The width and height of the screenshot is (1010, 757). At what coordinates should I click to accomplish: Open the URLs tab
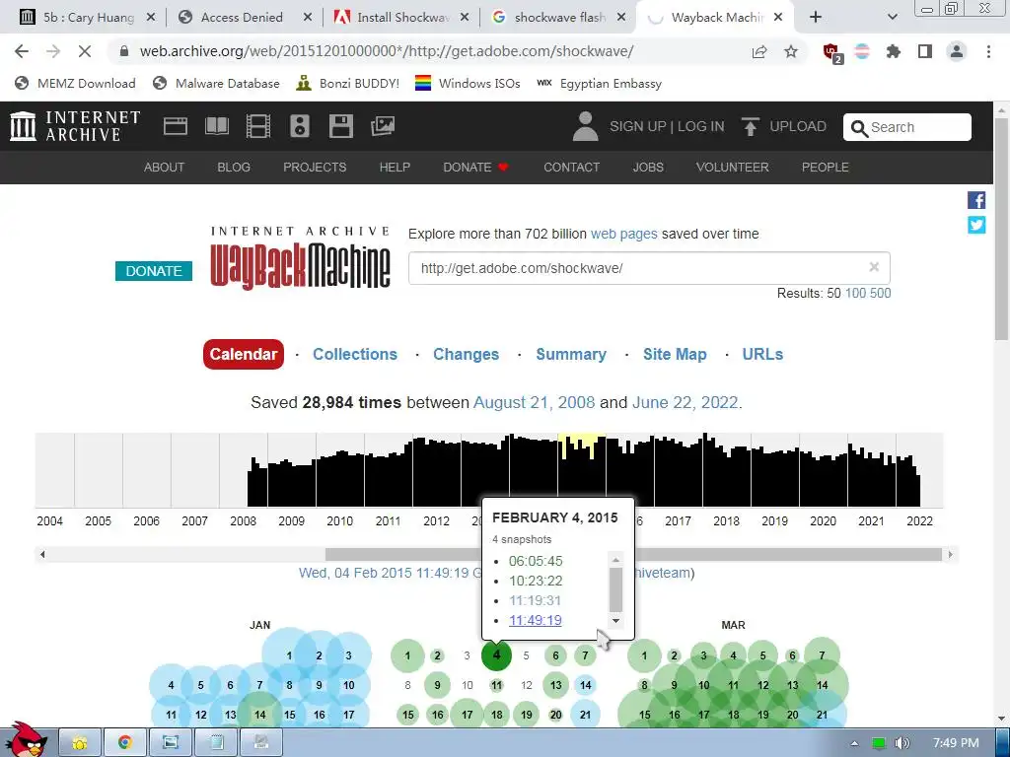(762, 354)
